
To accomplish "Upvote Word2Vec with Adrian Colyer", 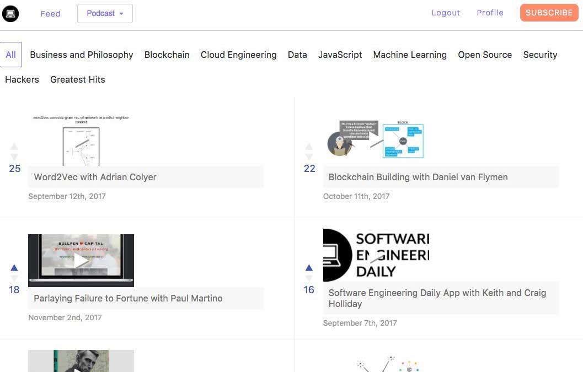I will [14, 147].
